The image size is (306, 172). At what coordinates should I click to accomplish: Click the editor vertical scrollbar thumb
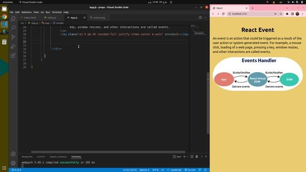(x=208, y=103)
